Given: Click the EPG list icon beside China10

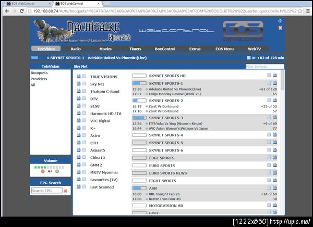Looking at the screenshot, I should pos(84,157).
